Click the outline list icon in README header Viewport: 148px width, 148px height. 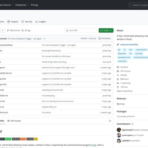110,121
